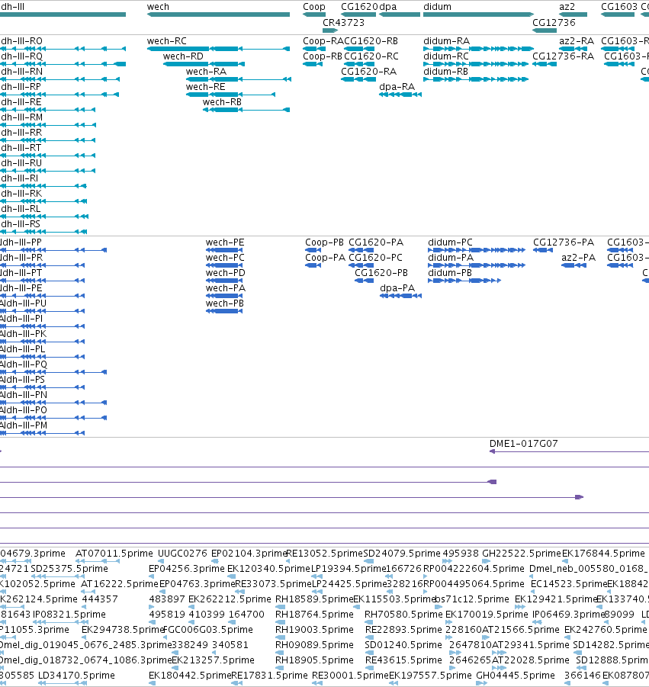Click the wech-RA transcript label

(x=206, y=72)
